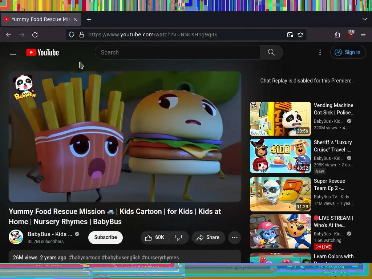The height and width of the screenshot is (279, 372).
Task: Open picture-in-picture icon in address bar
Action: 290,35
